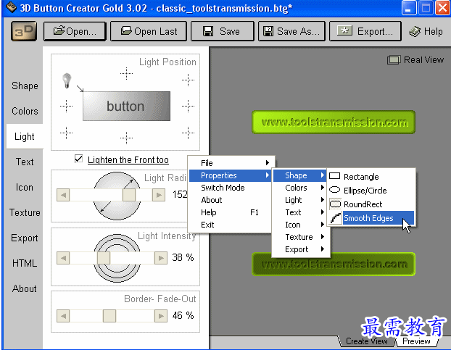This screenshot has height=350, width=451.
Task: Select RoundRect shape from submenu
Action: 371,204
